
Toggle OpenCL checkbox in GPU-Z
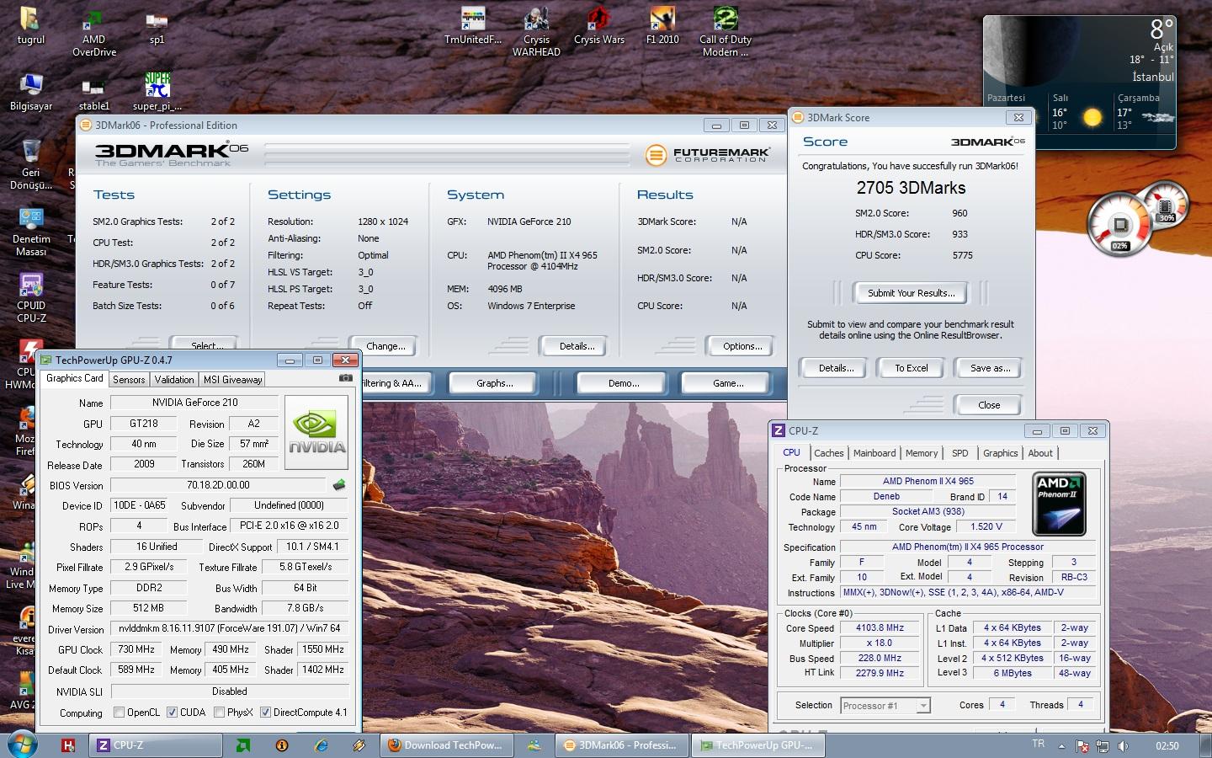(x=119, y=713)
